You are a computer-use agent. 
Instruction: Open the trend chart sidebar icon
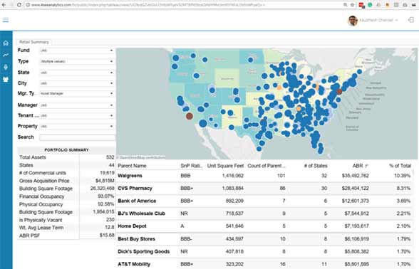6,55
